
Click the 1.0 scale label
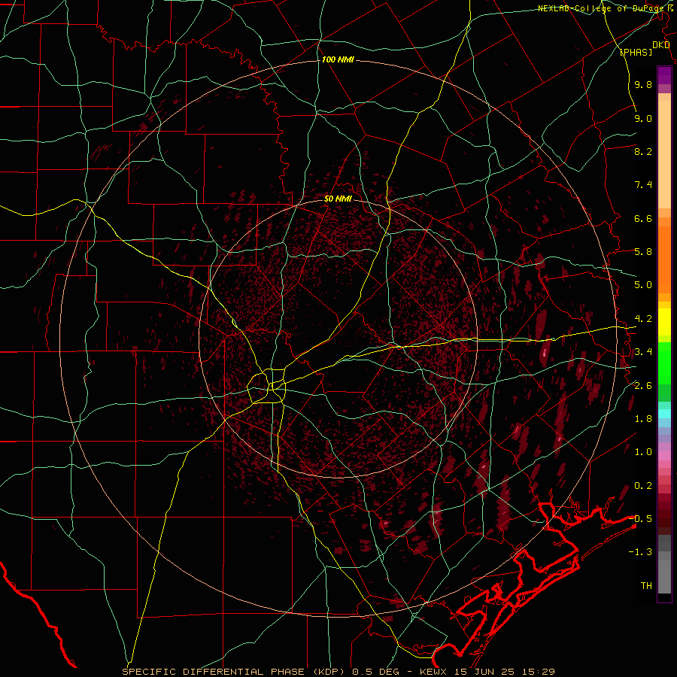[x=643, y=452]
